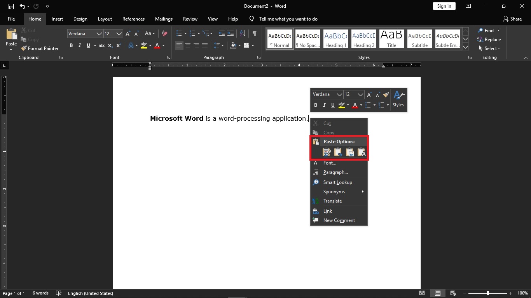
Task: Switch to the Layout tab
Action: pos(105,19)
